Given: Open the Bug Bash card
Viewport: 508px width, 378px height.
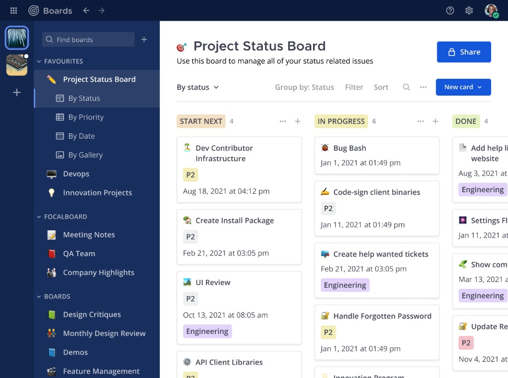Looking at the screenshot, I should click(377, 156).
